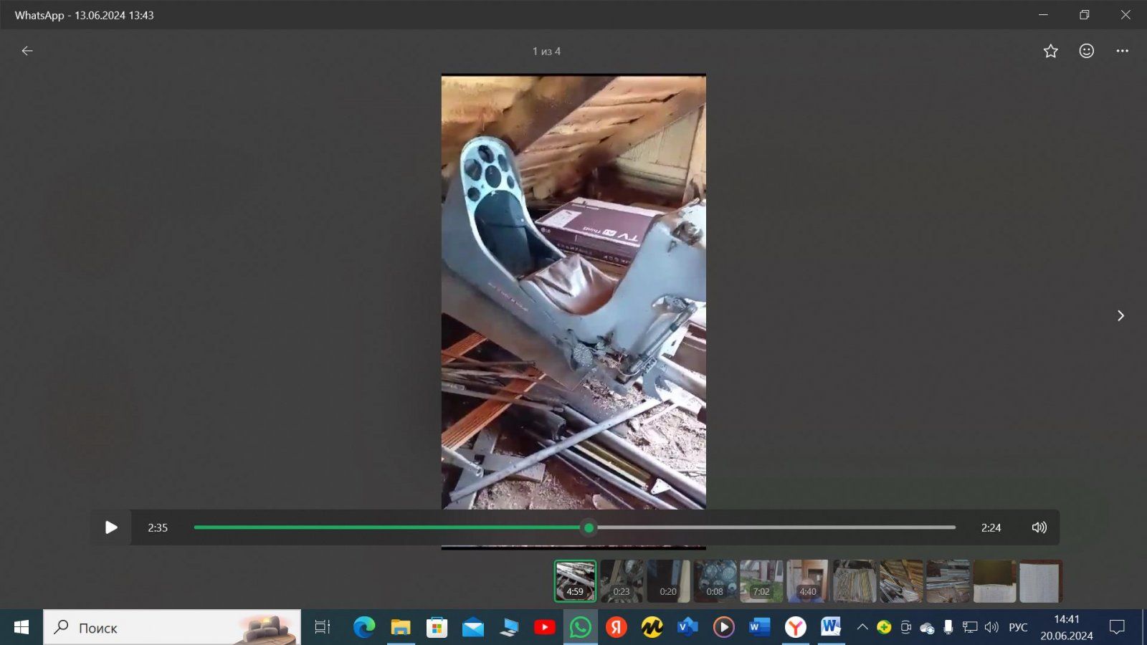Open the media player taskbar icon

click(x=723, y=627)
